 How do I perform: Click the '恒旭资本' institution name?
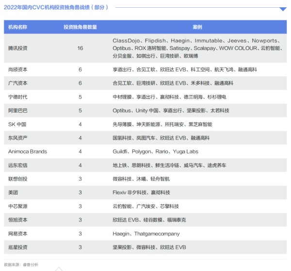[x=18, y=220]
